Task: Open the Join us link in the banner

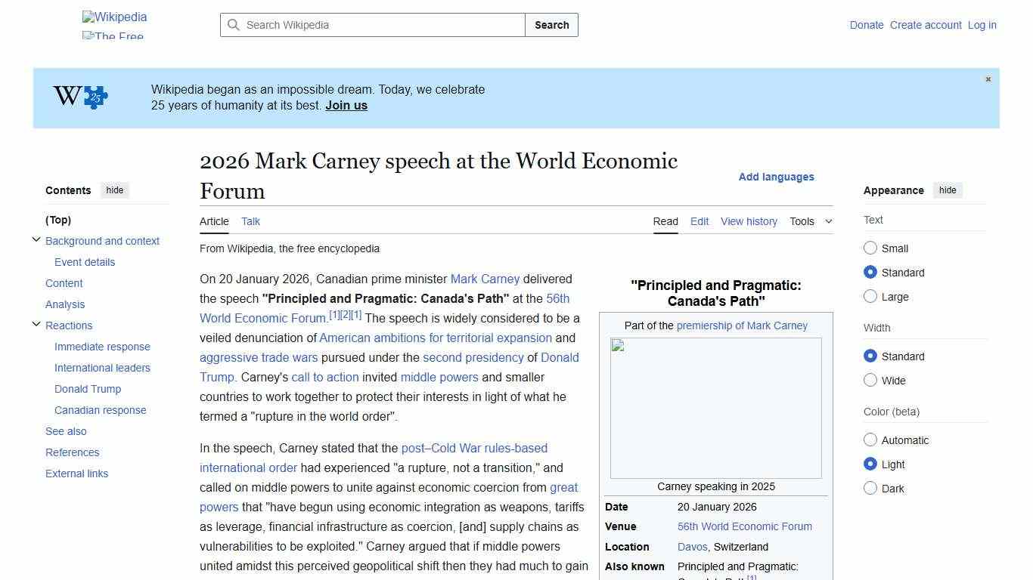Action: [346, 105]
